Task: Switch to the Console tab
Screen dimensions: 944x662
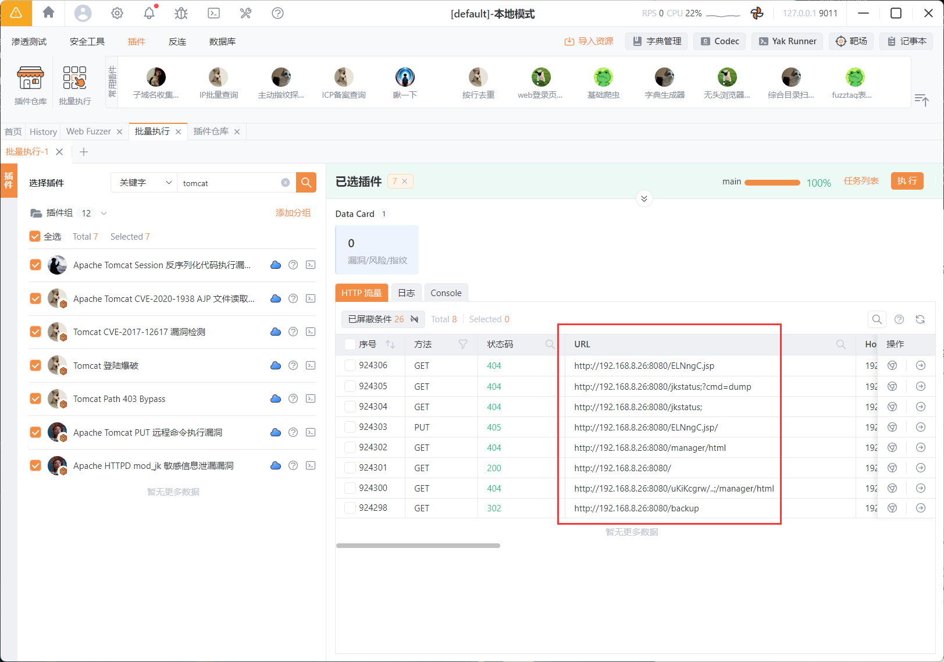Action: [x=446, y=293]
